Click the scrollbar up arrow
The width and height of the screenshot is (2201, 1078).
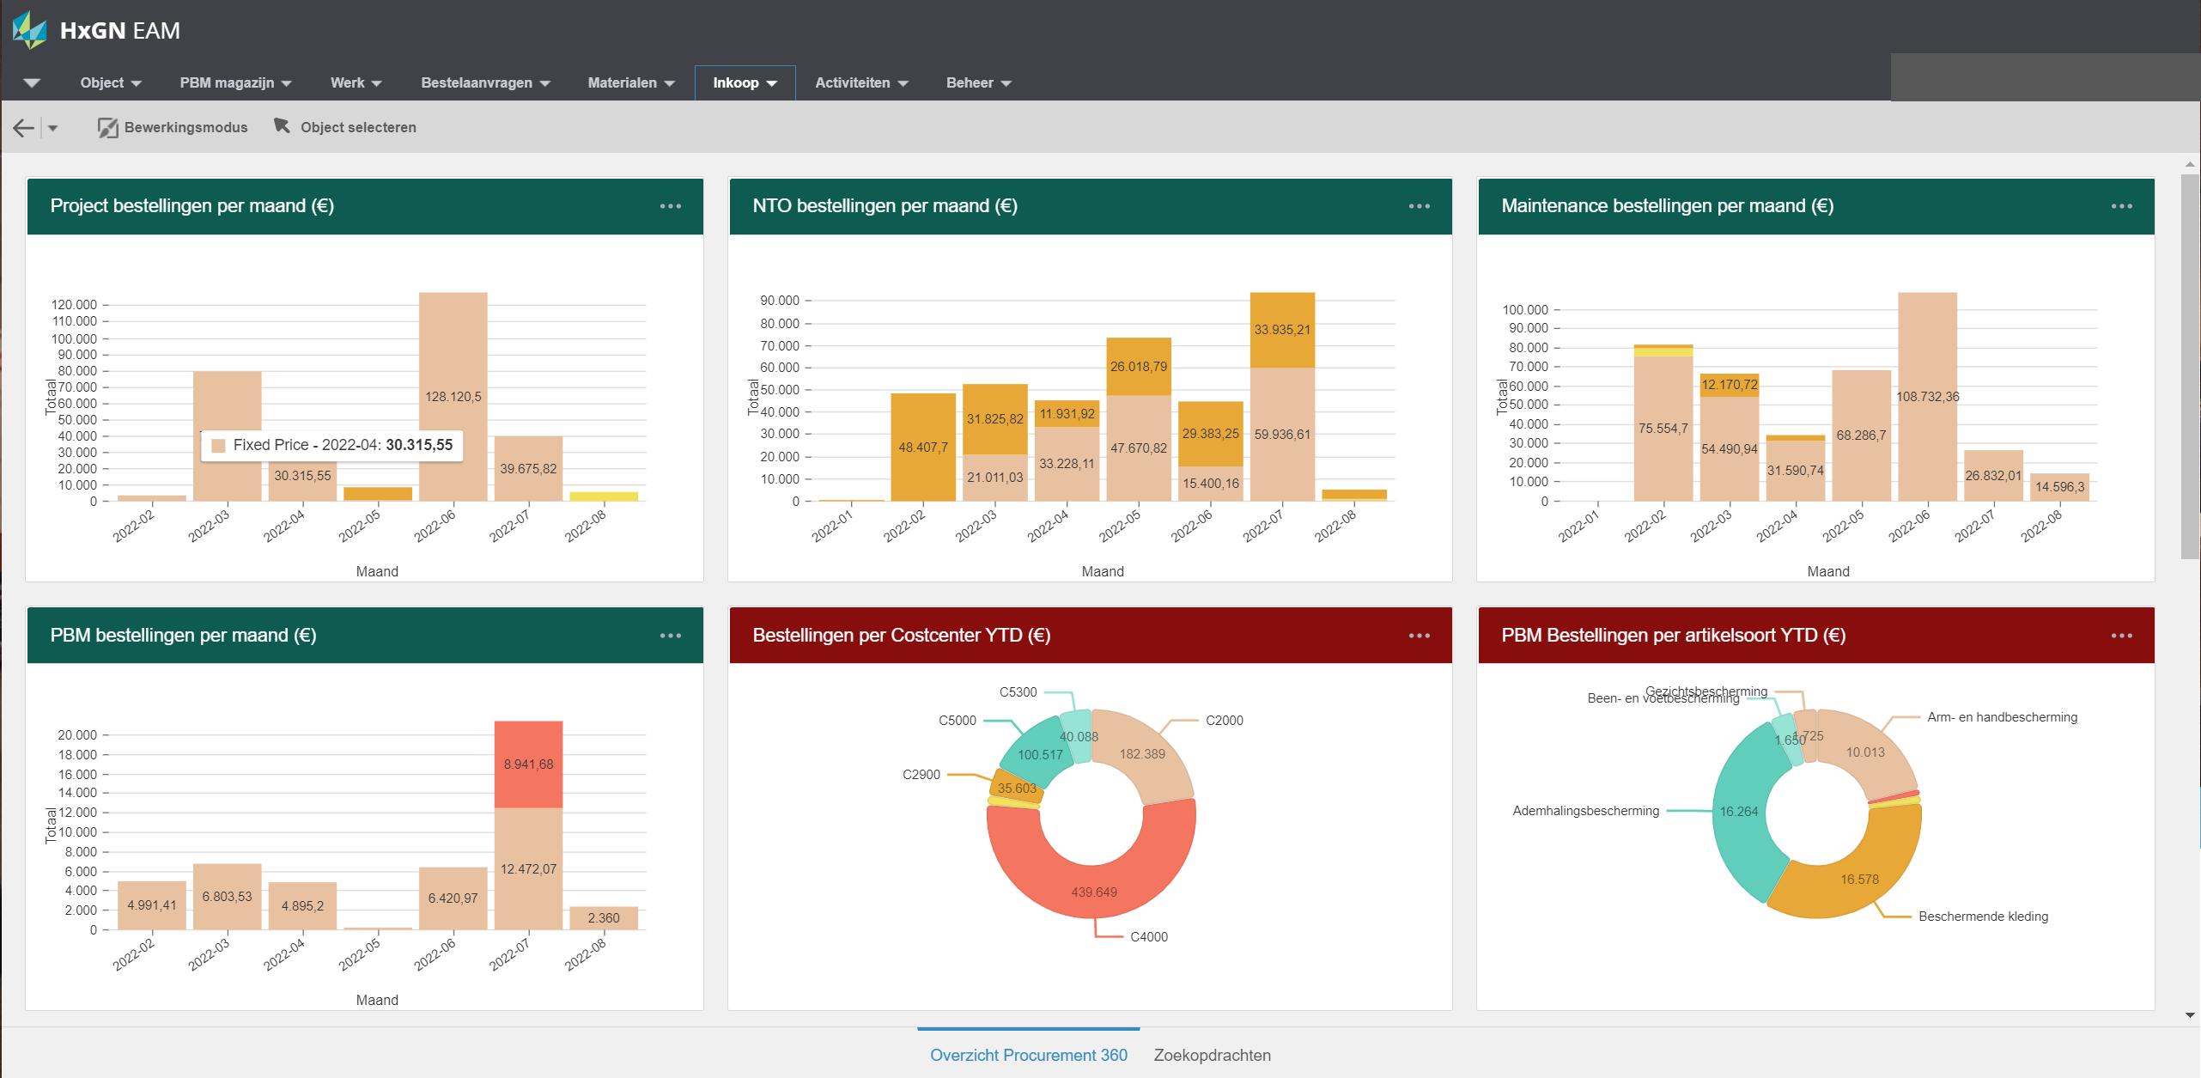tap(2190, 164)
